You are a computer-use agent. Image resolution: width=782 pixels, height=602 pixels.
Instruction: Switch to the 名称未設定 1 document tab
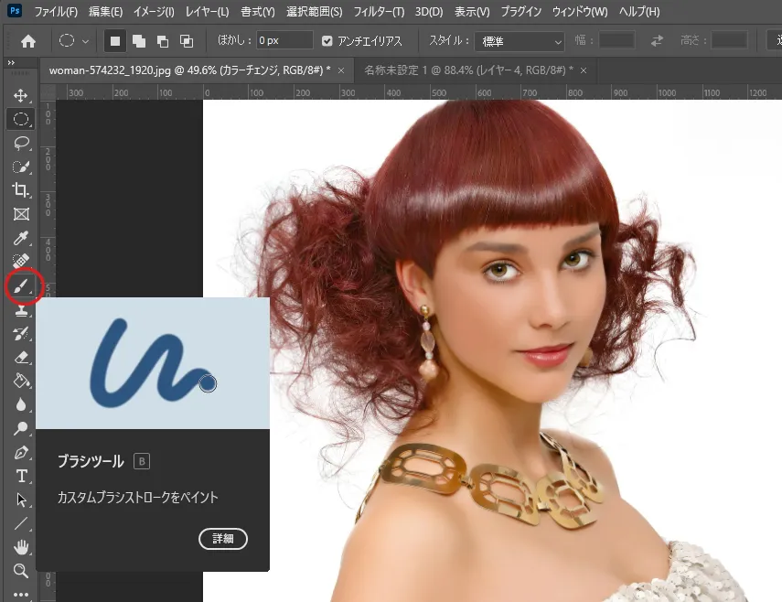467,70
